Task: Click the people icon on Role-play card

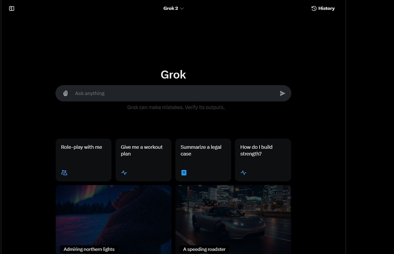Action: (x=64, y=173)
